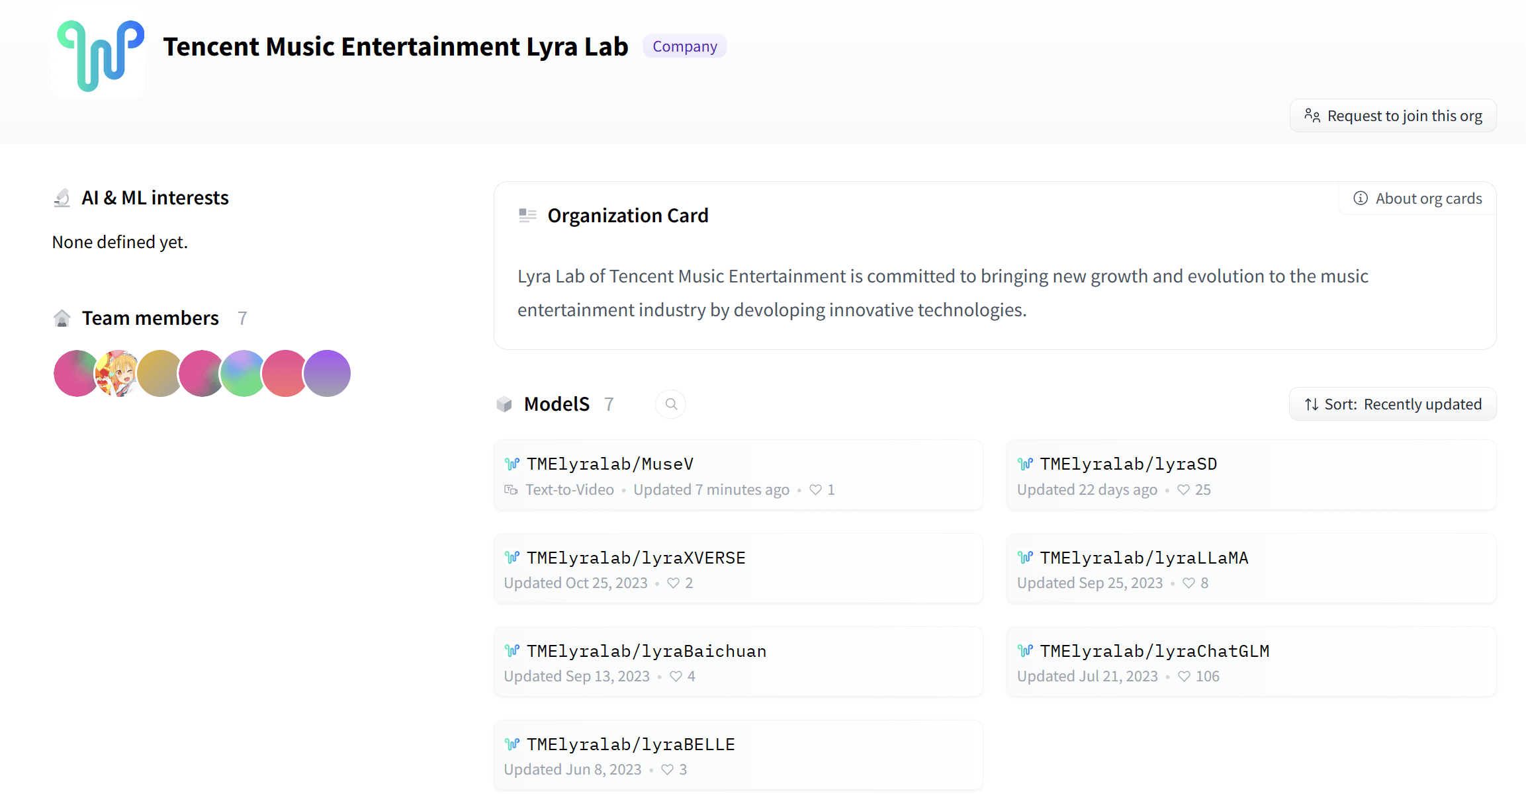The height and width of the screenshot is (811, 1526).
Task: Click the green-blue gradient member avatar
Action: (243, 373)
